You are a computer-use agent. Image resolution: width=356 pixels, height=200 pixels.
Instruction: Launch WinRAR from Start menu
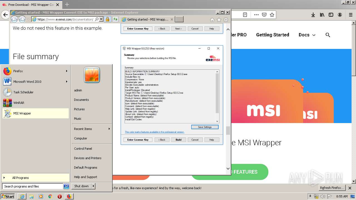[35, 103]
